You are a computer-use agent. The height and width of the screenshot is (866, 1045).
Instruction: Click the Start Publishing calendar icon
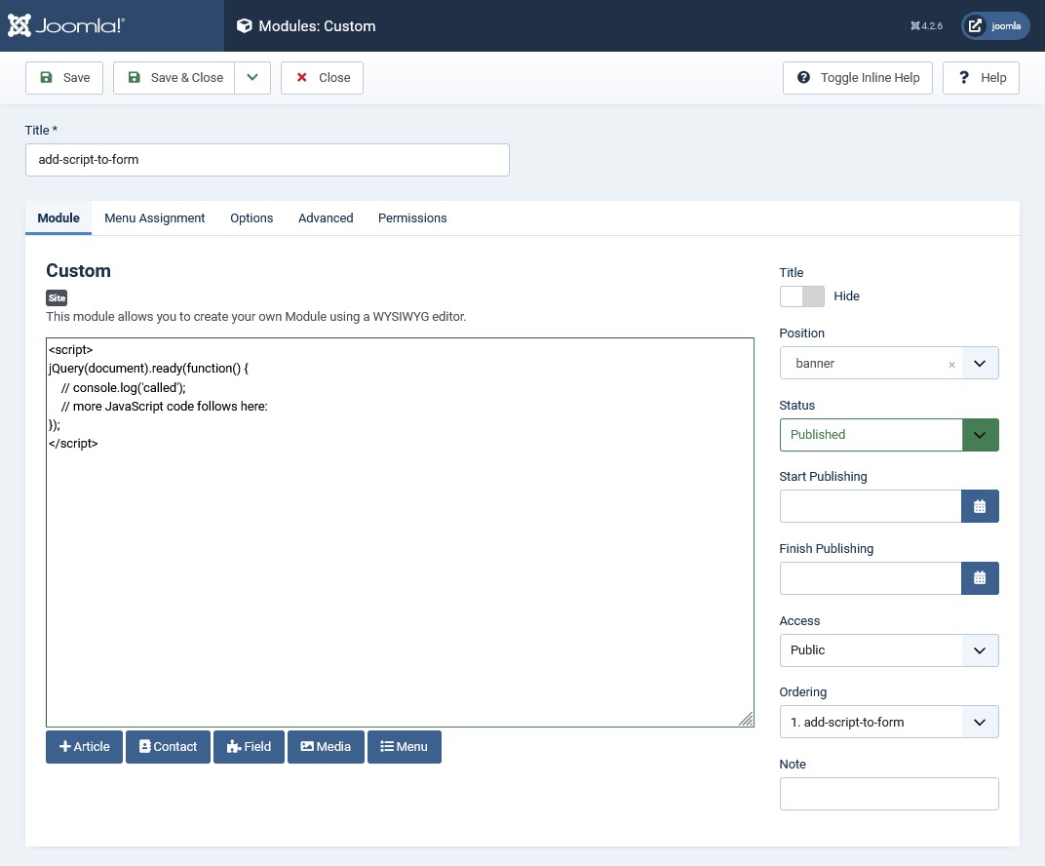pos(980,506)
